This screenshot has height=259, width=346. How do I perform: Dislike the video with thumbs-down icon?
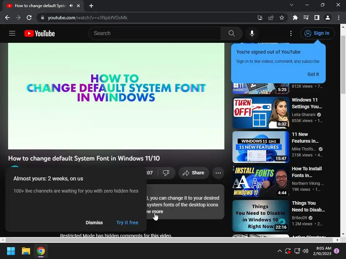166,173
